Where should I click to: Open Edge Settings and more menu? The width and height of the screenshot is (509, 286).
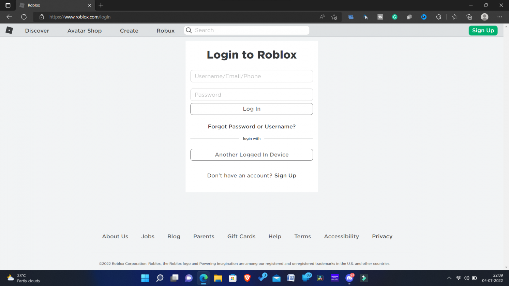point(500,17)
